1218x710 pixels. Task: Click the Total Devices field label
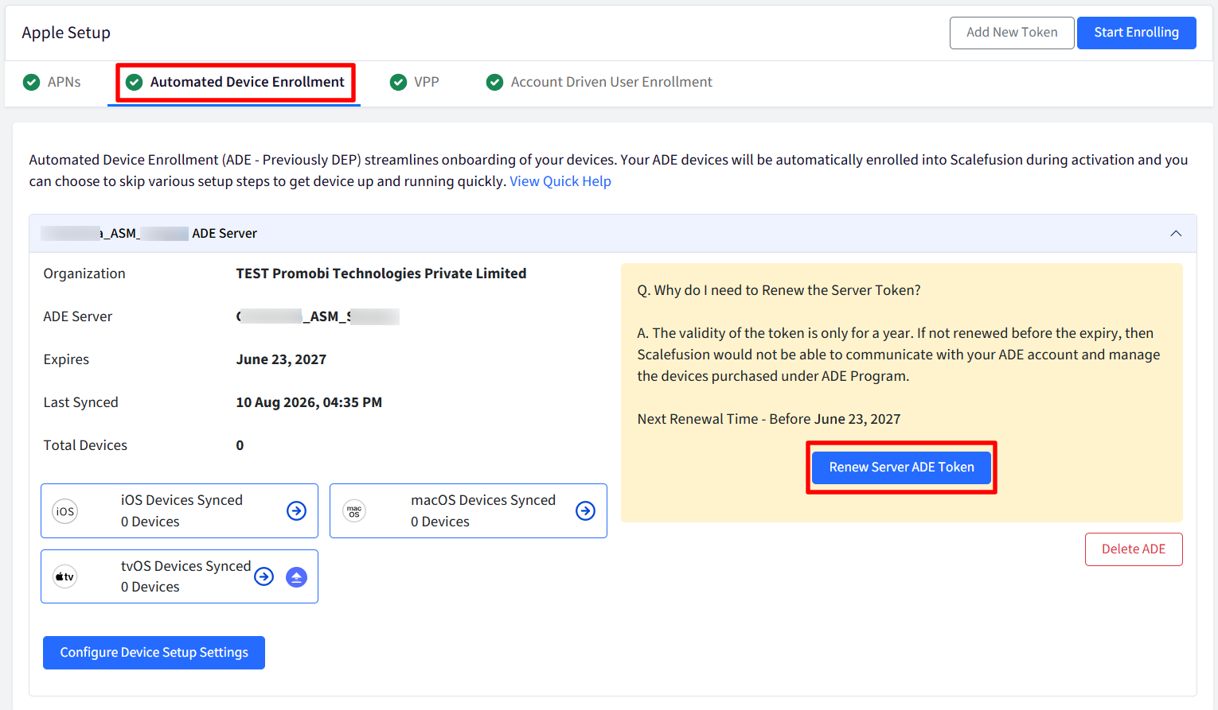(85, 445)
